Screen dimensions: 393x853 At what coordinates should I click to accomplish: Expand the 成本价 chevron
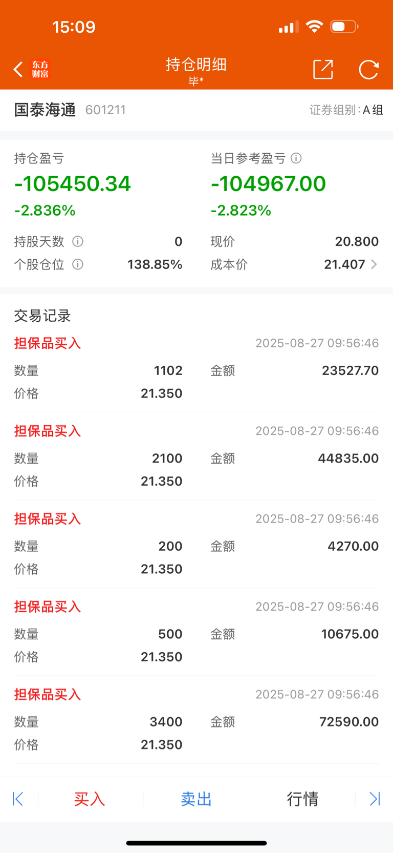[x=374, y=264]
